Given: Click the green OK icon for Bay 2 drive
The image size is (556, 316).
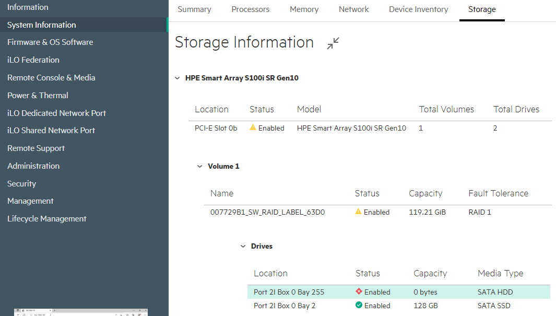Looking at the screenshot, I should click(x=359, y=305).
